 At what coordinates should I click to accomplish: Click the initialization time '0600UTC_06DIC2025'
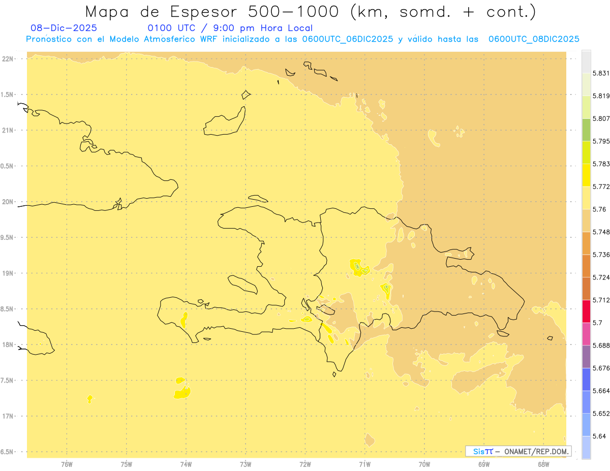pyautogui.click(x=347, y=39)
